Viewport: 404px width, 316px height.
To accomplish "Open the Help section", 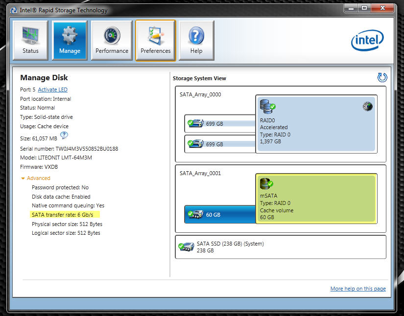I will point(196,40).
